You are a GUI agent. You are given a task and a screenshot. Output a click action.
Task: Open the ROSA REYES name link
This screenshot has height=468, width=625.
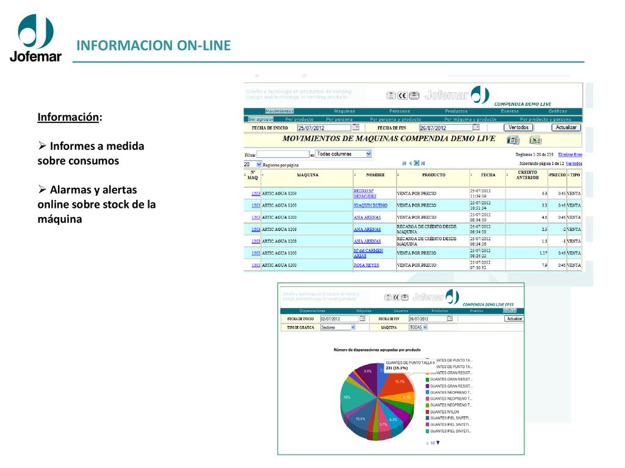[x=366, y=265]
